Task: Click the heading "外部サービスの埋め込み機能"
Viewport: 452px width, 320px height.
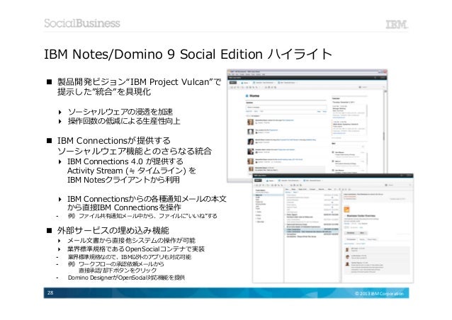Action: point(113,230)
